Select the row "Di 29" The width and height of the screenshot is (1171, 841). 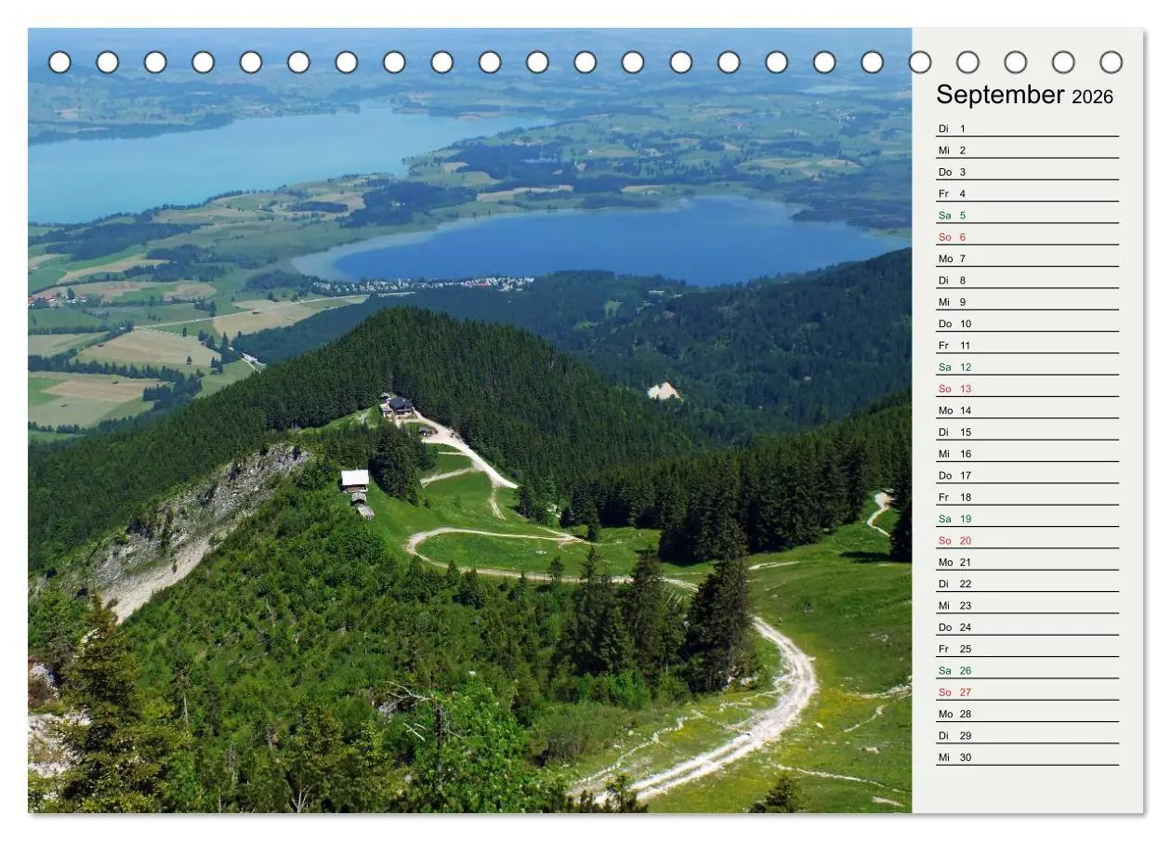tap(1027, 735)
